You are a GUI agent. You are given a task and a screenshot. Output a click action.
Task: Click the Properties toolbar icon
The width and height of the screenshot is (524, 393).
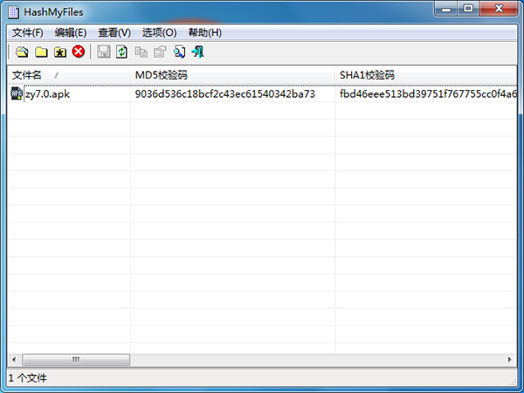tap(160, 52)
